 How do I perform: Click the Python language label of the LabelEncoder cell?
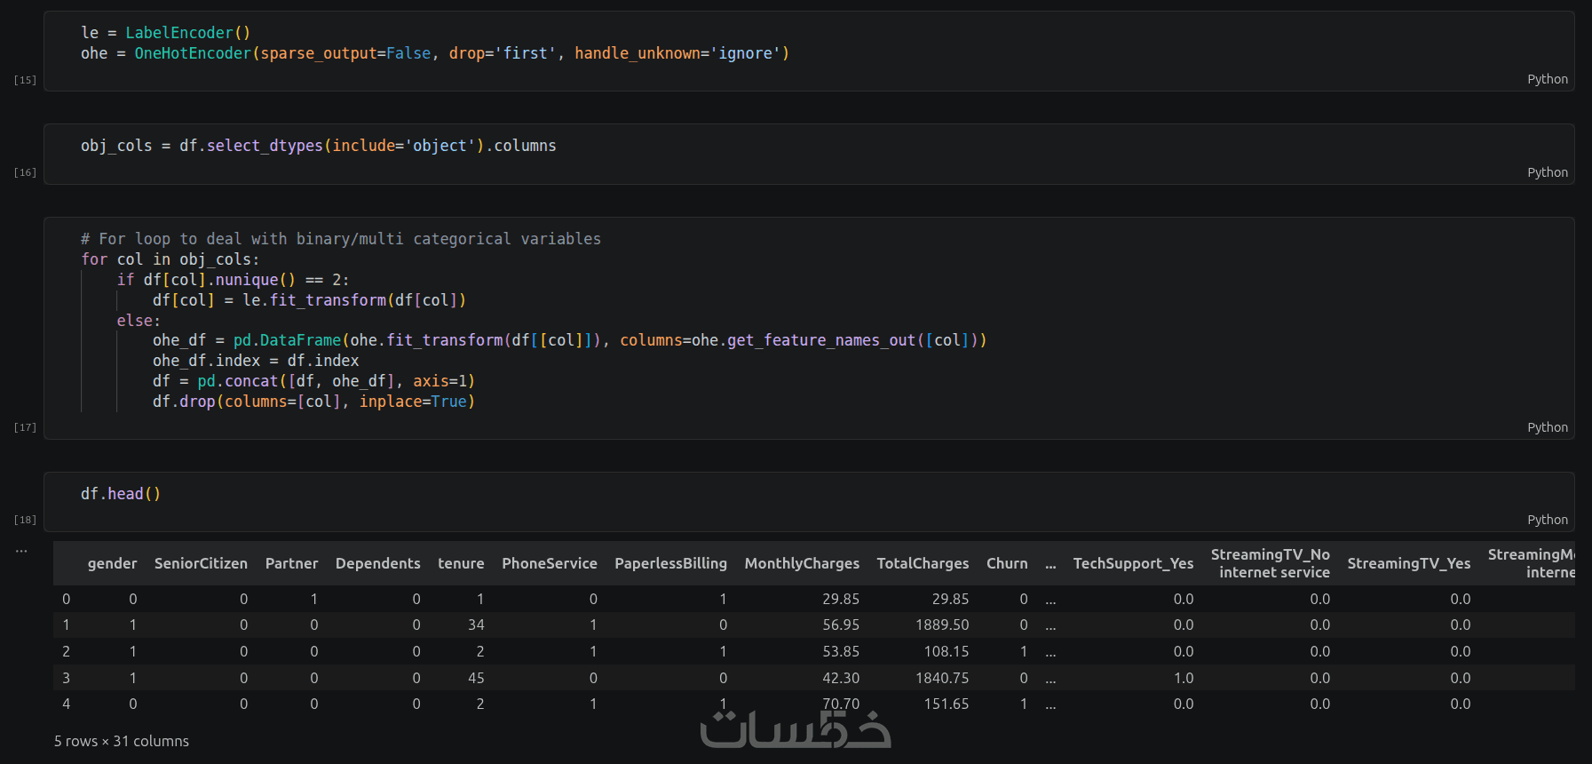click(x=1547, y=79)
